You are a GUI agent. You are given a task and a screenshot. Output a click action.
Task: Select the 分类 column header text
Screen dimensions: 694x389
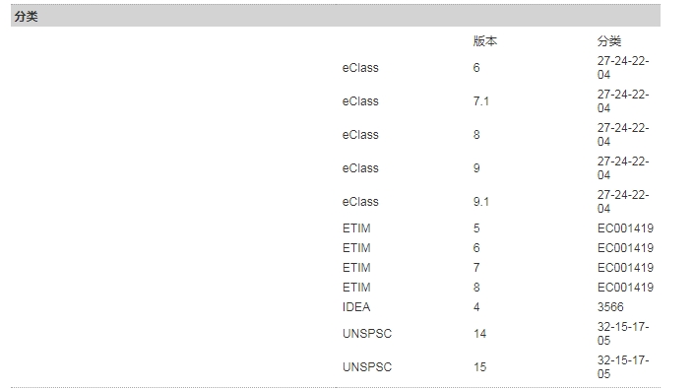(609, 41)
